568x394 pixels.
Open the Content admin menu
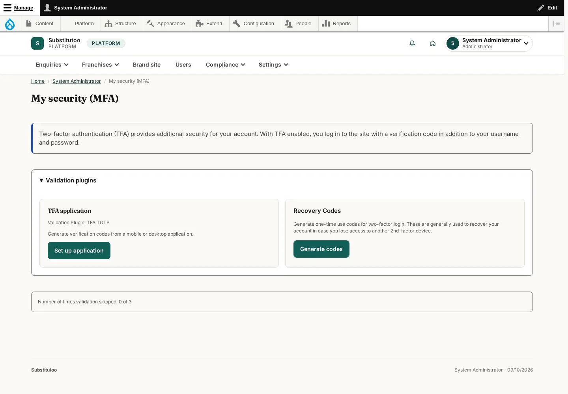[x=40, y=24]
